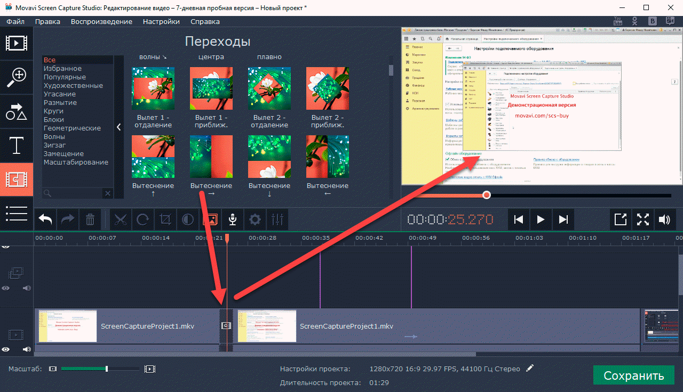Click the orange playhead marker on the ruler

click(227, 239)
